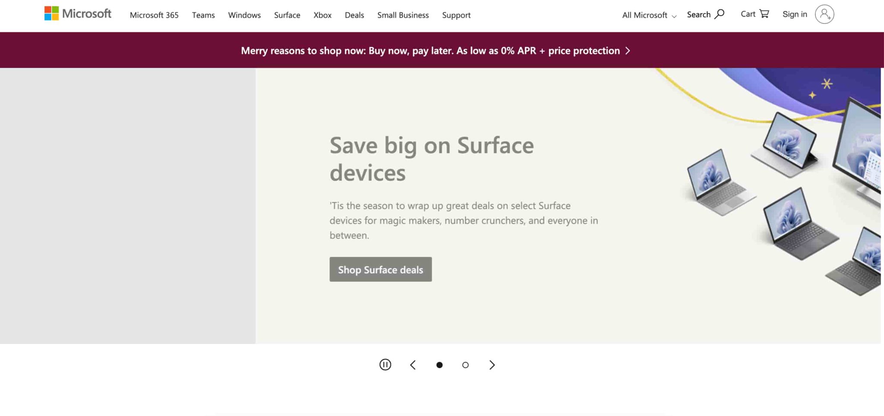884x416 pixels.
Task: Open the Merry reasons to shop banner
Action: [x=430, y=51]
